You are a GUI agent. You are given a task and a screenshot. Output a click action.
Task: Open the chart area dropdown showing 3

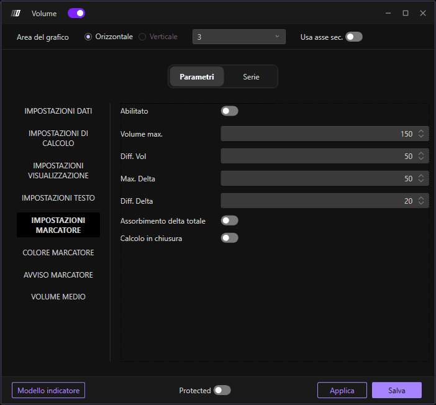pyautogui.click(x=239, y=37)
